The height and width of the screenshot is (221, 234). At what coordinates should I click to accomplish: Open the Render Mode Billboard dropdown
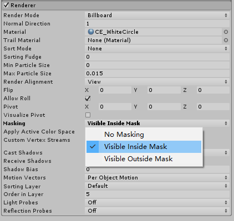click(157, 16)
